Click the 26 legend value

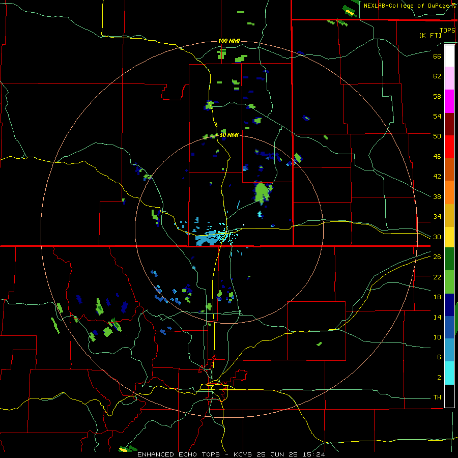pyautogui.click(x=437, y=257)
